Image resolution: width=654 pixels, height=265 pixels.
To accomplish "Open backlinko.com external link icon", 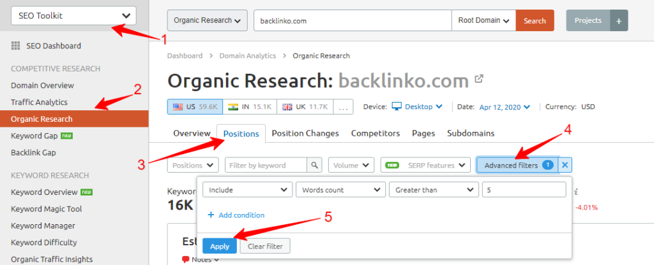I will [479, 78].
